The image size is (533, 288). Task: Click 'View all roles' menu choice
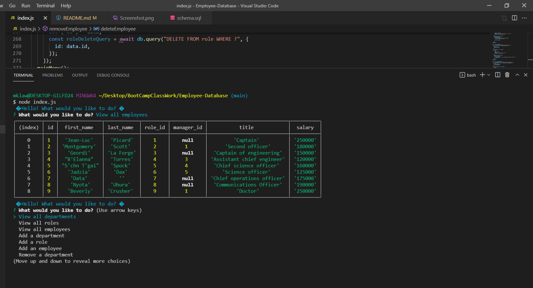click(x=39, y=223)
